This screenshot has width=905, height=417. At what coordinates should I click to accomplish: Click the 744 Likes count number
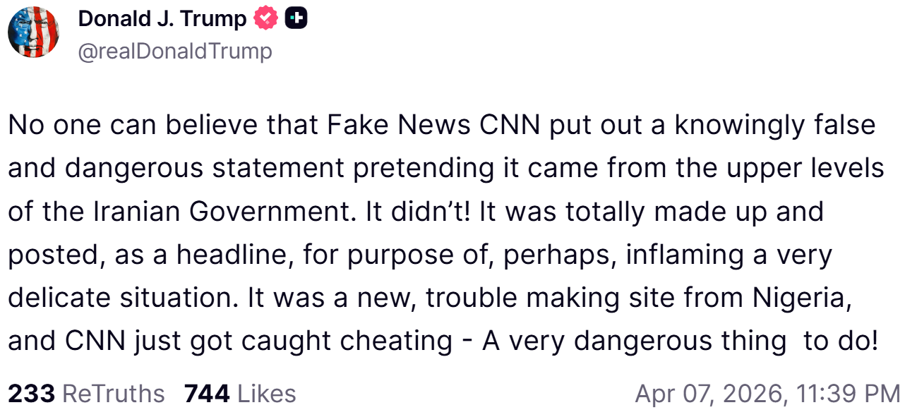(x=207, y=393)
